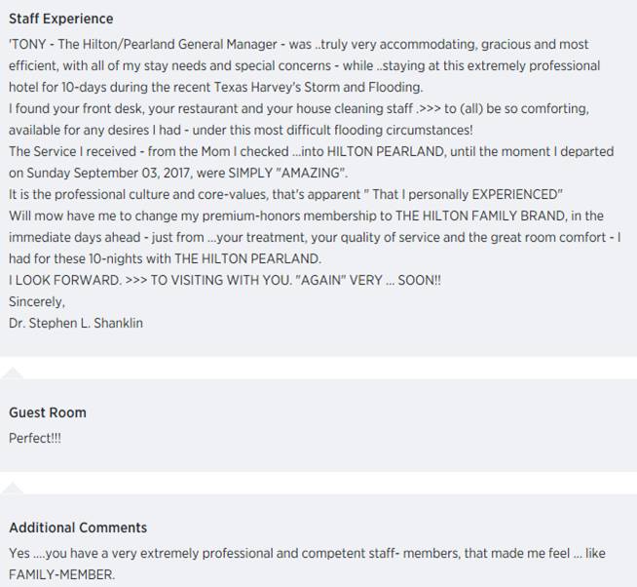Screen dimensions: 637x587
Task: Click 'Texas Harvey's Storm and Flooding' phrase
Action: 318,87
